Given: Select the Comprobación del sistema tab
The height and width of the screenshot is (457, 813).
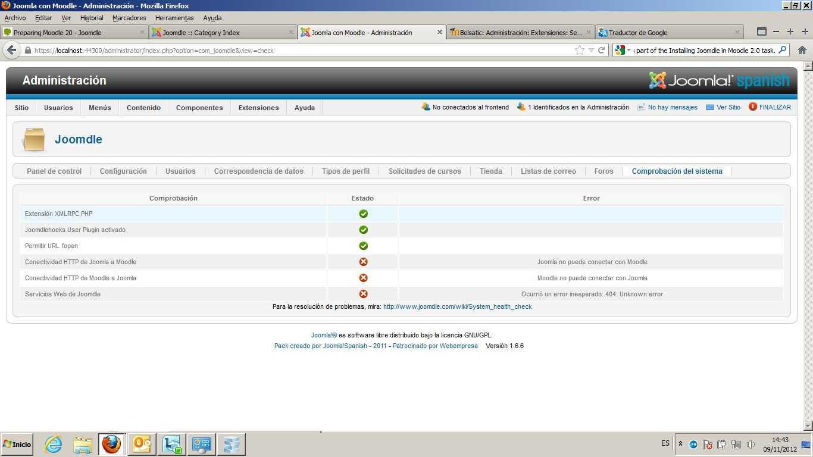Looking at the screenshot, I should click(677, 171).
